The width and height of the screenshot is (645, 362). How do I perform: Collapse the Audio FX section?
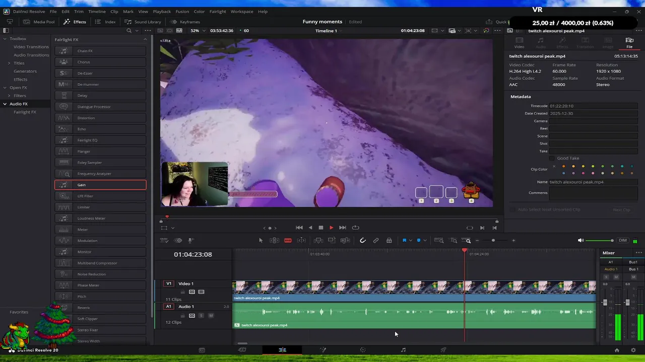(x=5, y=104)
